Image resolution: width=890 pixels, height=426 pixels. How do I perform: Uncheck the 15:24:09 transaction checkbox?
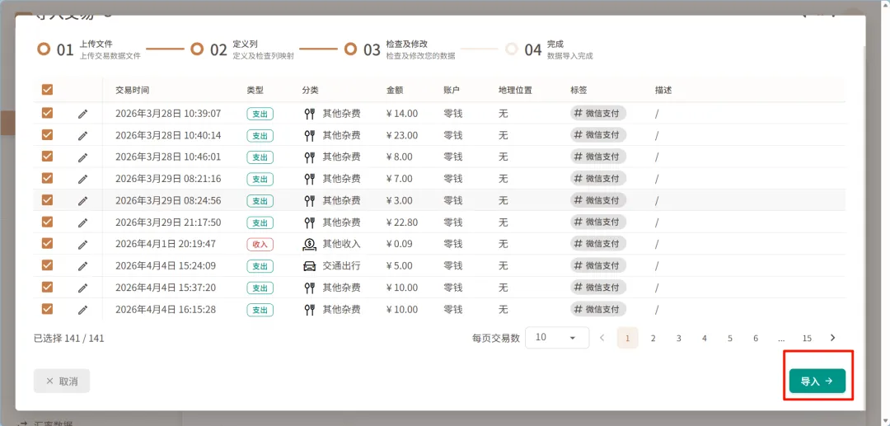pos(48,265)
